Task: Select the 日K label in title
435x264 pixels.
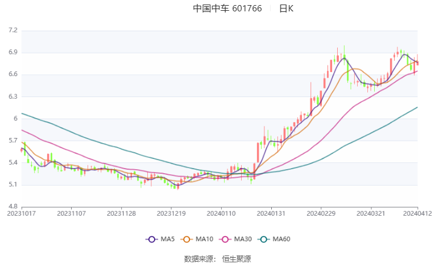Action: [x=286, y=9]
